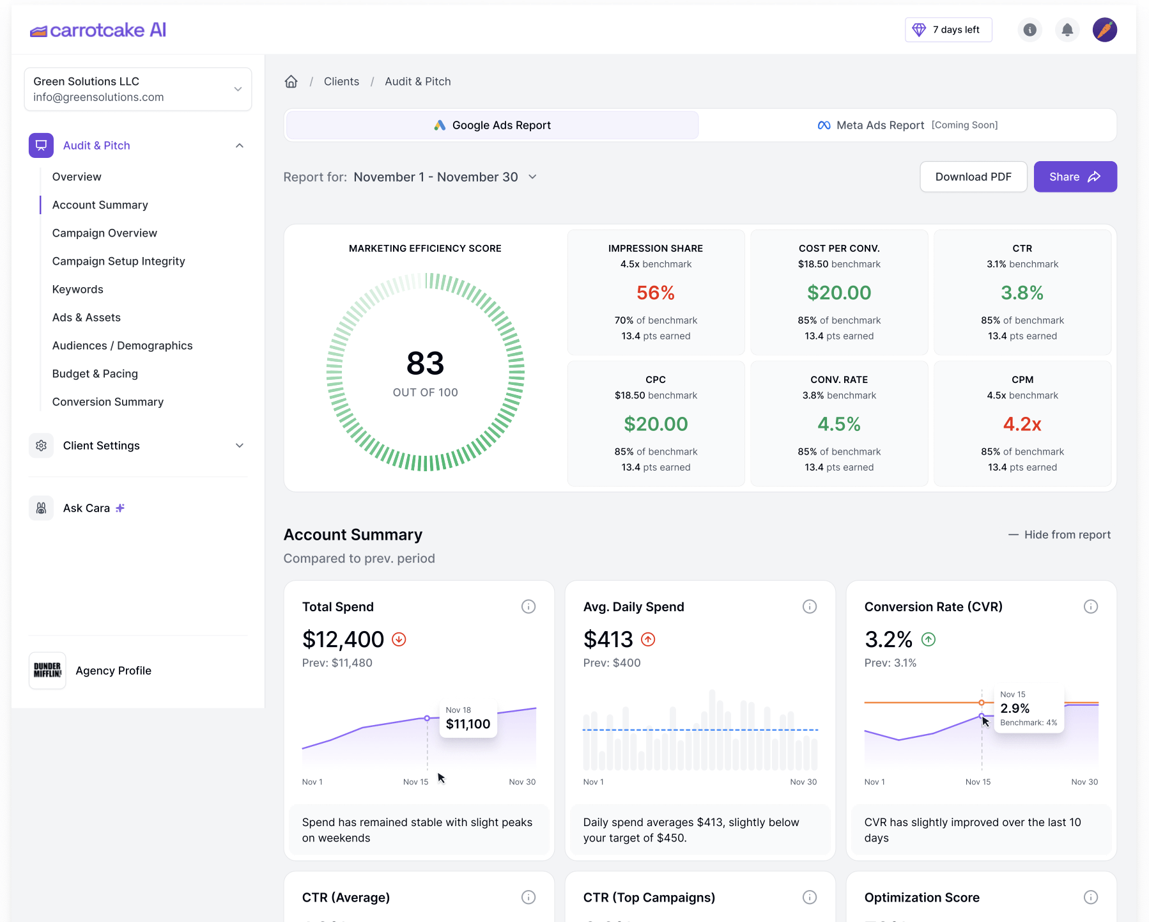The image size is (1149, 922).
Task: Click the home icon in breadcrumb
Action: tap(291, 82)
